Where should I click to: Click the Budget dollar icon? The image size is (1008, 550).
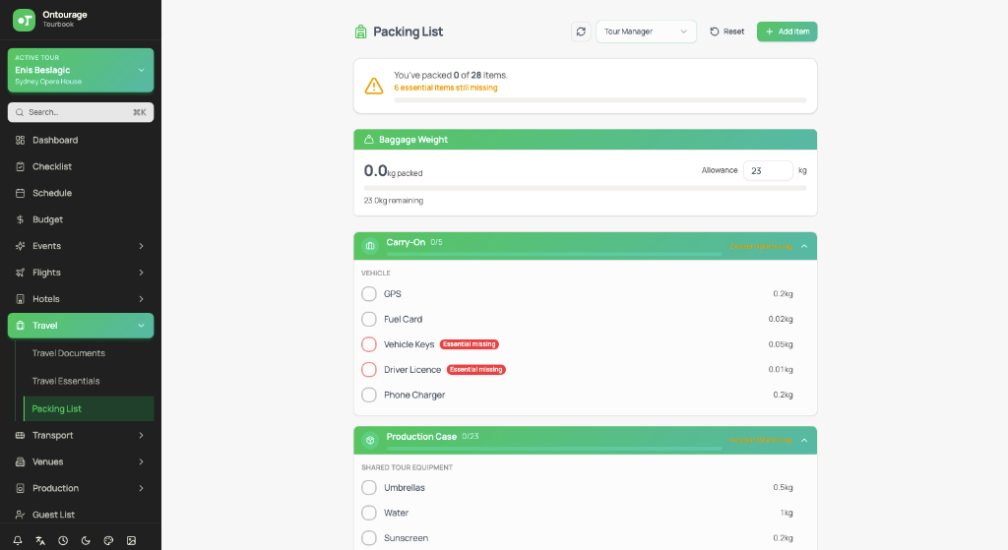click(x=20, y=219)
